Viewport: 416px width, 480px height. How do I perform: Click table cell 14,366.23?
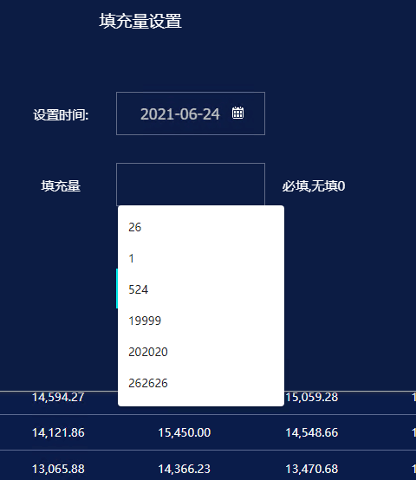185,469
